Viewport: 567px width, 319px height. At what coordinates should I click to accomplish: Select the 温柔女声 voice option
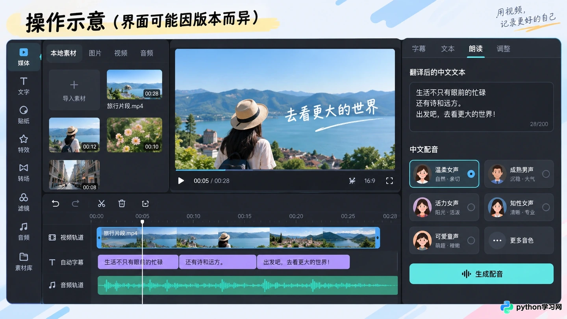pyautogui.click(x=444, y=174)
